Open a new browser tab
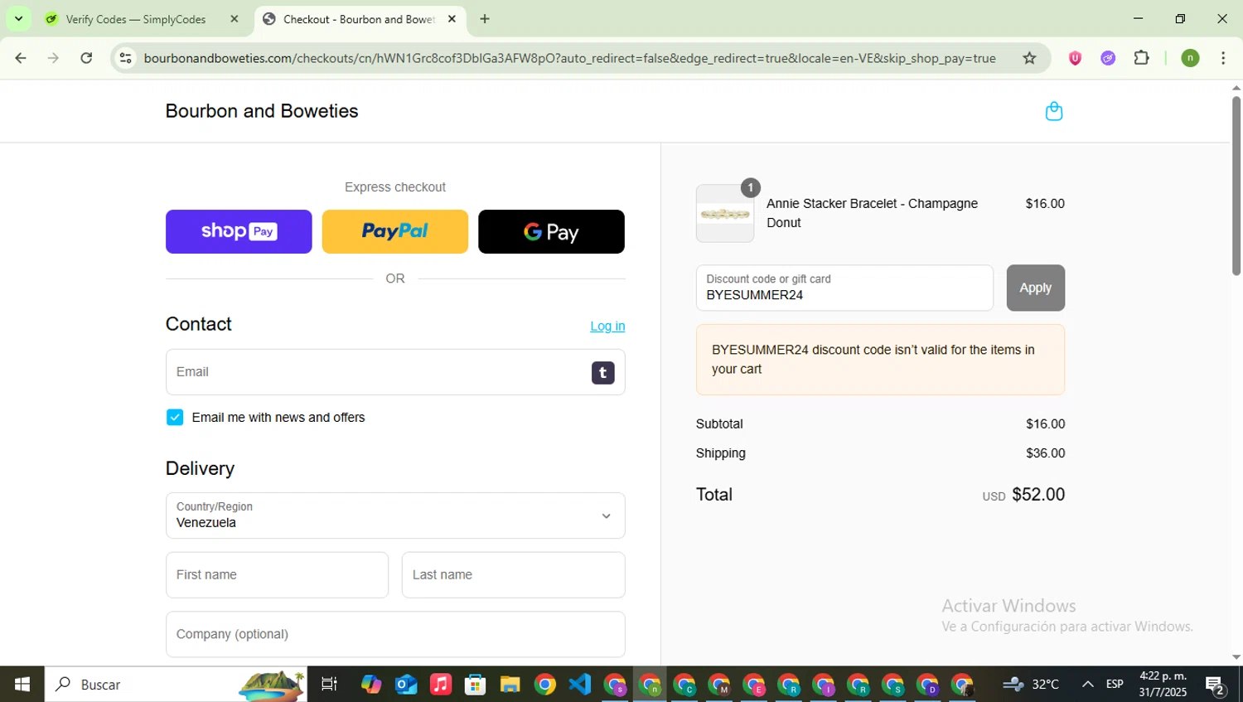 pyautogui.click(x=485, y=19)
